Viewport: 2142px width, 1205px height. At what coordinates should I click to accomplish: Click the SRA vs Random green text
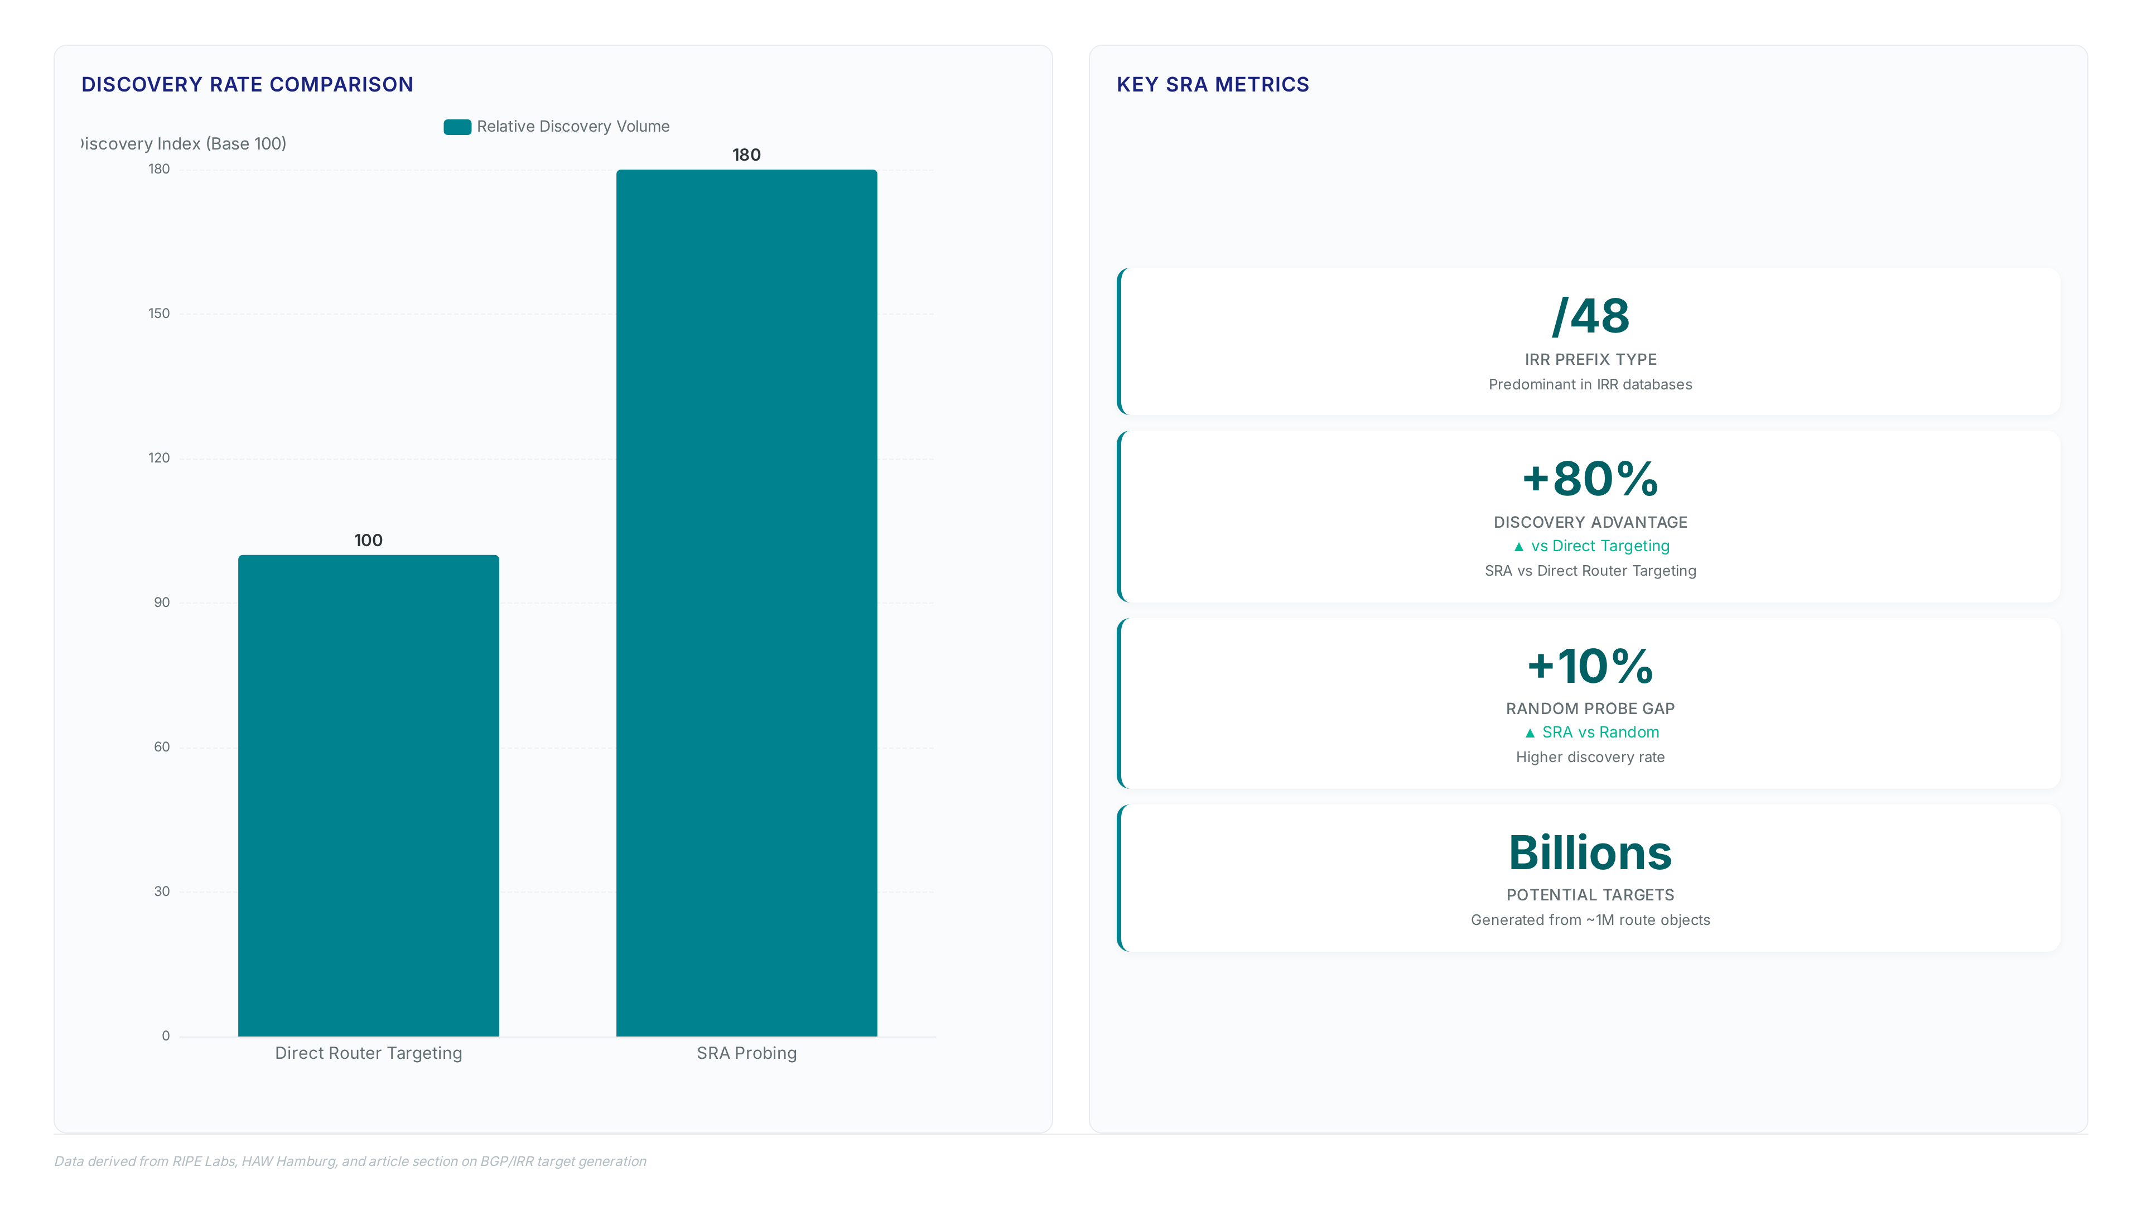[1600, 732]
